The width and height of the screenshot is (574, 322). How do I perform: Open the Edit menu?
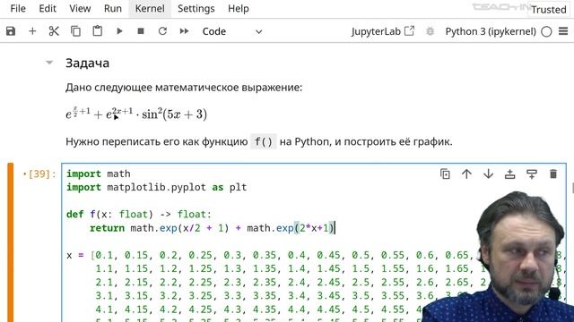(x=48, y=8)
